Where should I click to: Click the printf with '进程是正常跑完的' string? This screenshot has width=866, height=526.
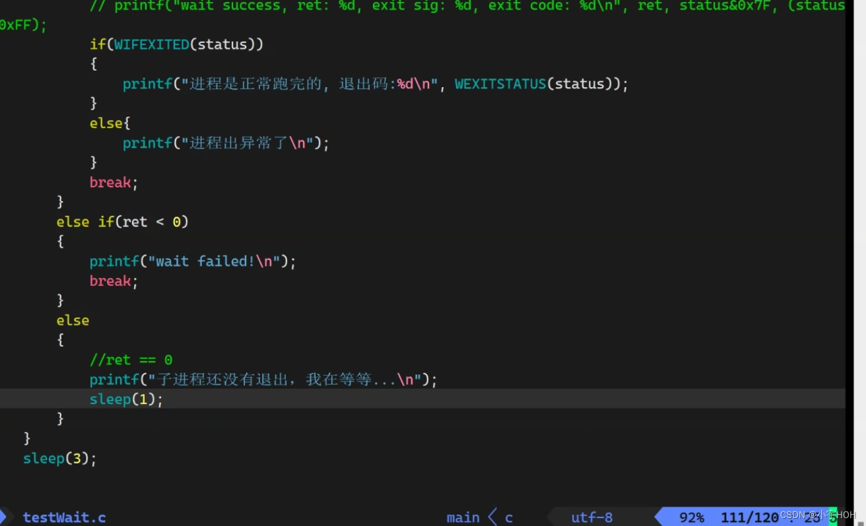pyautogui.click(x=375, y=84)
